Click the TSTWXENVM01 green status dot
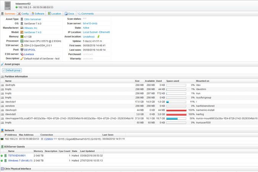The height and width of the screenshot is (172, 258). [2, 156]
